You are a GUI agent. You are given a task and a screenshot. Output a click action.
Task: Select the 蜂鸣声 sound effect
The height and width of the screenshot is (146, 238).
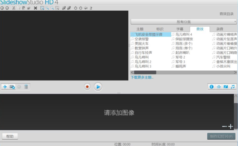181,66
